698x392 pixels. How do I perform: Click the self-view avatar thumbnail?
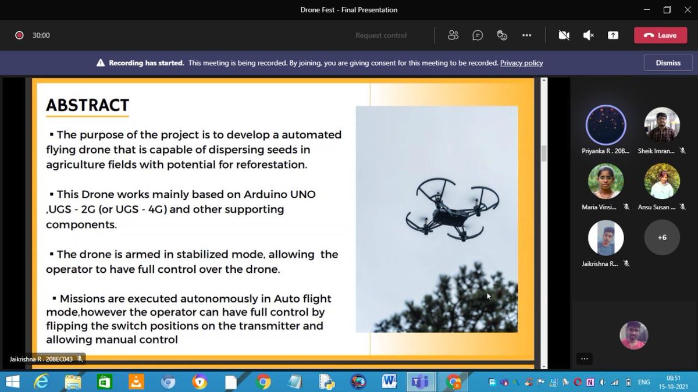(633, 335)
